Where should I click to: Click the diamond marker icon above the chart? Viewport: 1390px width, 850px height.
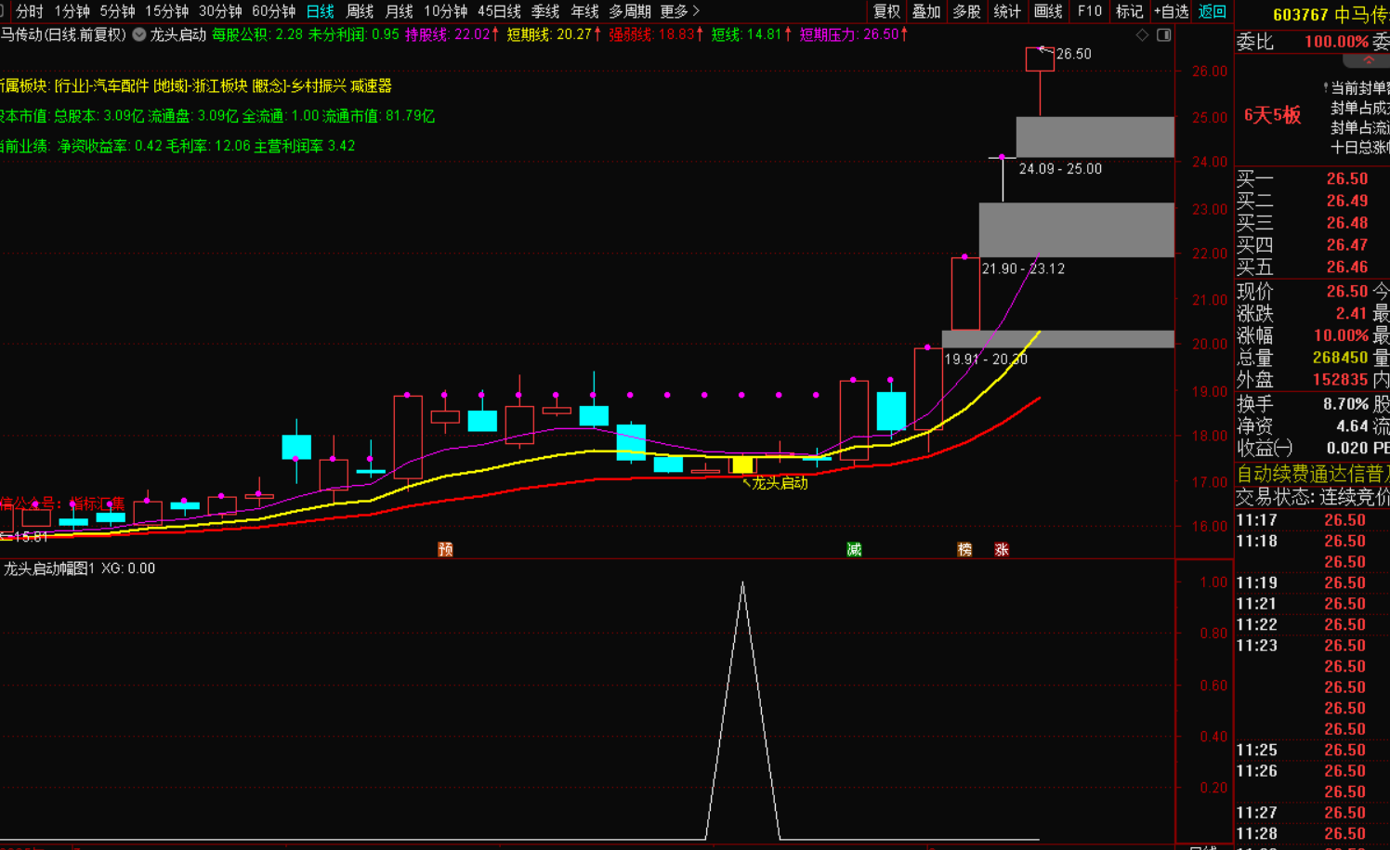click(1142, 35)
